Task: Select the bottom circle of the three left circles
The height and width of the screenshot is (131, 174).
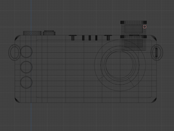Action: click(26, 82)
